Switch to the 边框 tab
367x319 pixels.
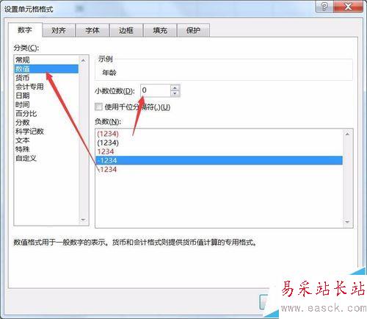click(x=126, y=30)
